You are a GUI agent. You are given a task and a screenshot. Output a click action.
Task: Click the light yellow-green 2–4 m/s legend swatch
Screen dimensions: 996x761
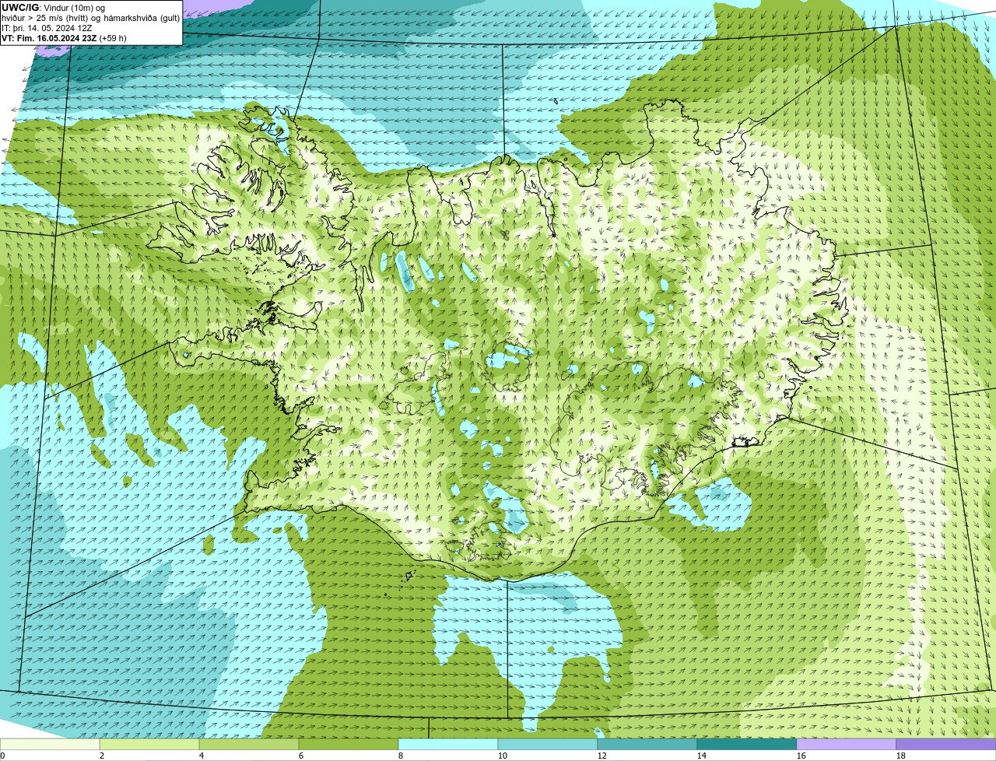click(149, 745)
